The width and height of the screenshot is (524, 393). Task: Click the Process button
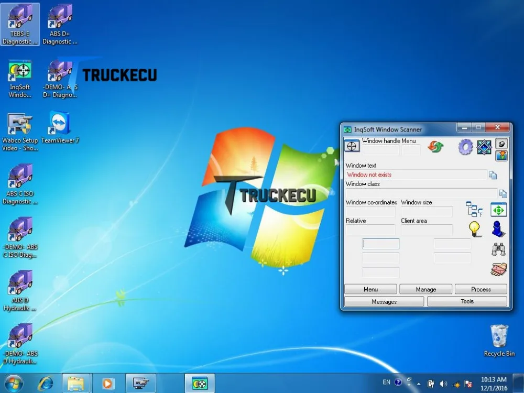481,289
